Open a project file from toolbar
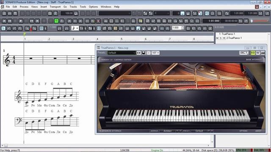The height and width of the screenshot is (152, 271). pyautogui.click(x=10, y=13)
